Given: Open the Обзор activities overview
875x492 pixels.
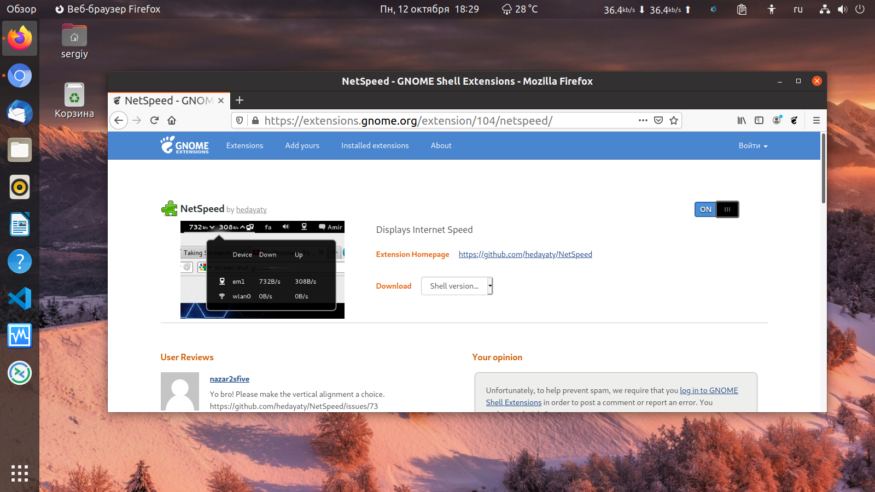Looking at the screenshot, I should point(21,9).
